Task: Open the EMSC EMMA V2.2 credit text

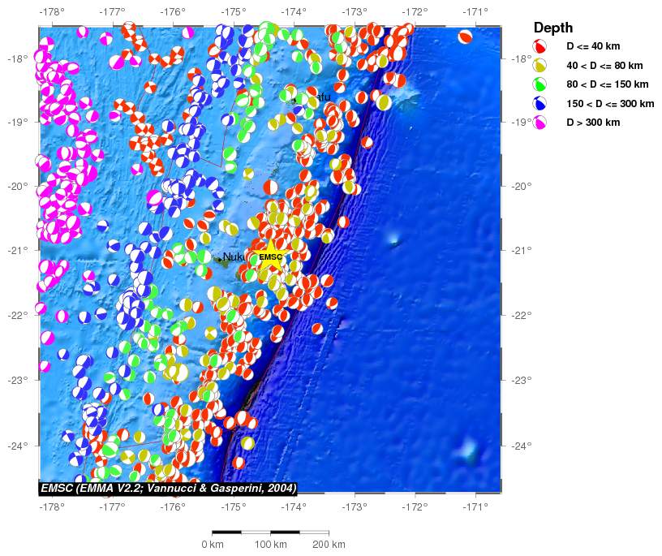Action: pos(168,488)
